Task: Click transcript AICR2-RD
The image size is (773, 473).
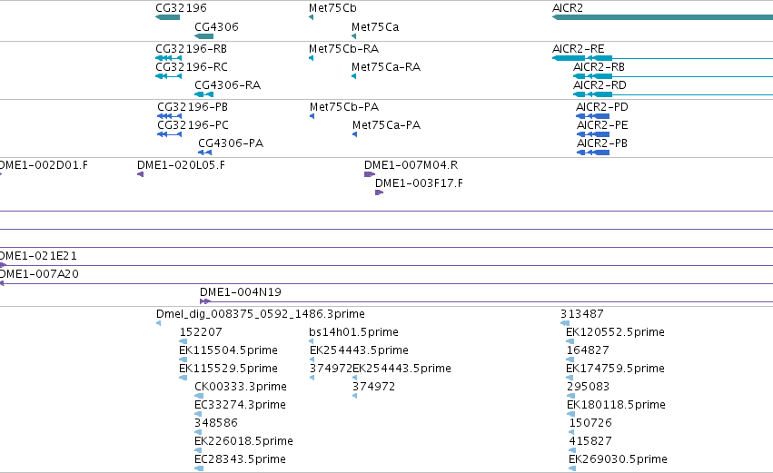Action: pos(673,94)
